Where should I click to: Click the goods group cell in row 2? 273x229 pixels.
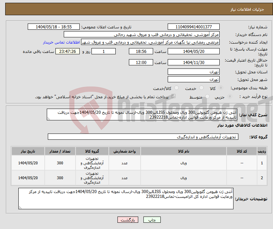pyautogui.click(x=92, y=178)
